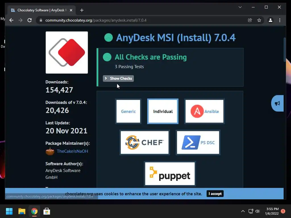Open a new browser tab
The width and height of the screenshot is (291, 218).
(82, 10)
